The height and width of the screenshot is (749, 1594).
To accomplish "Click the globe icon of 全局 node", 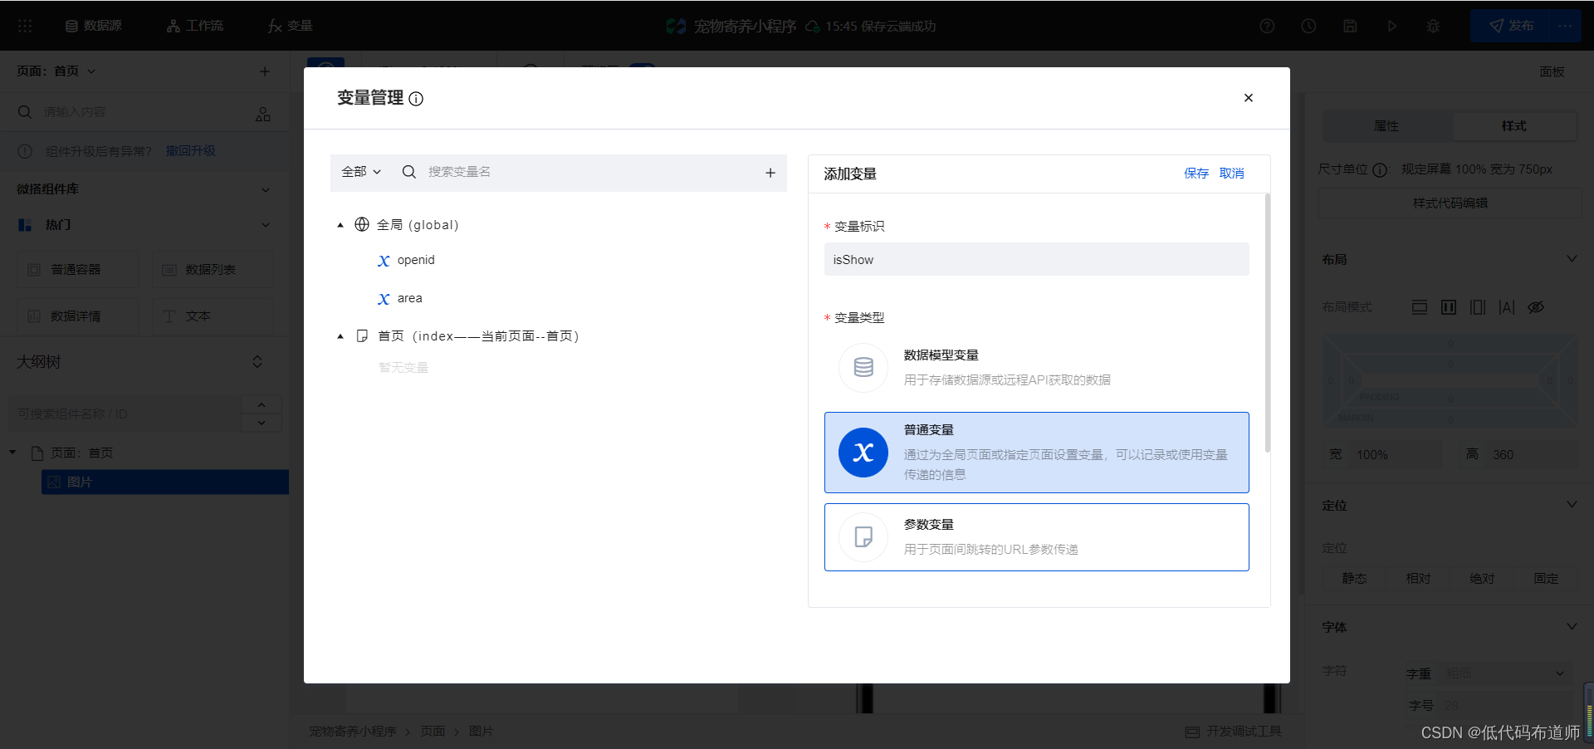I will pyautogui.click(x=362, y=224).
